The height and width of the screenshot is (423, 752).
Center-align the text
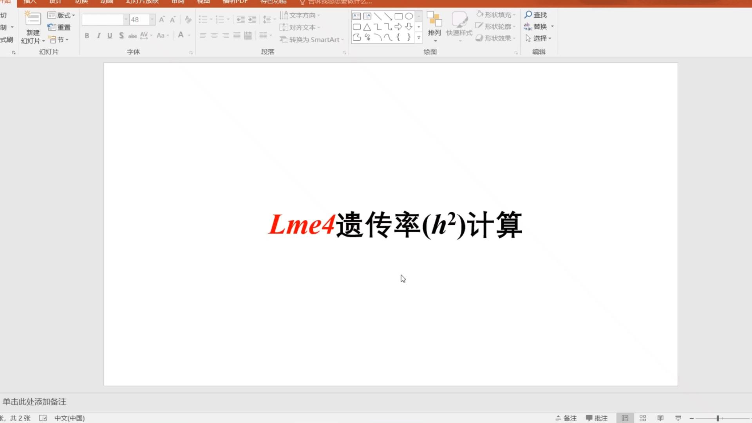[x=214, y=36]
